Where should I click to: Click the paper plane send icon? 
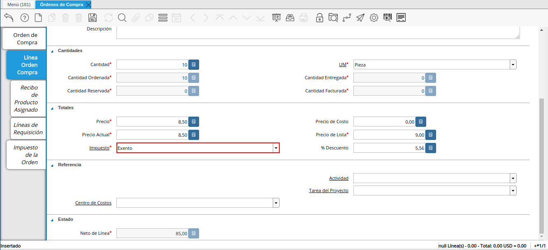[360, 18]
